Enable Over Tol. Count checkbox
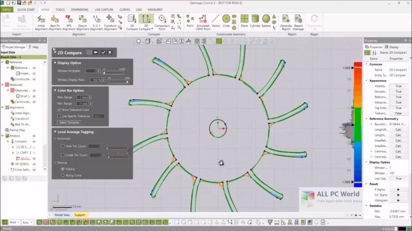Image resolution: width=412 pixels, height=231 pixels. pos(63,146)
